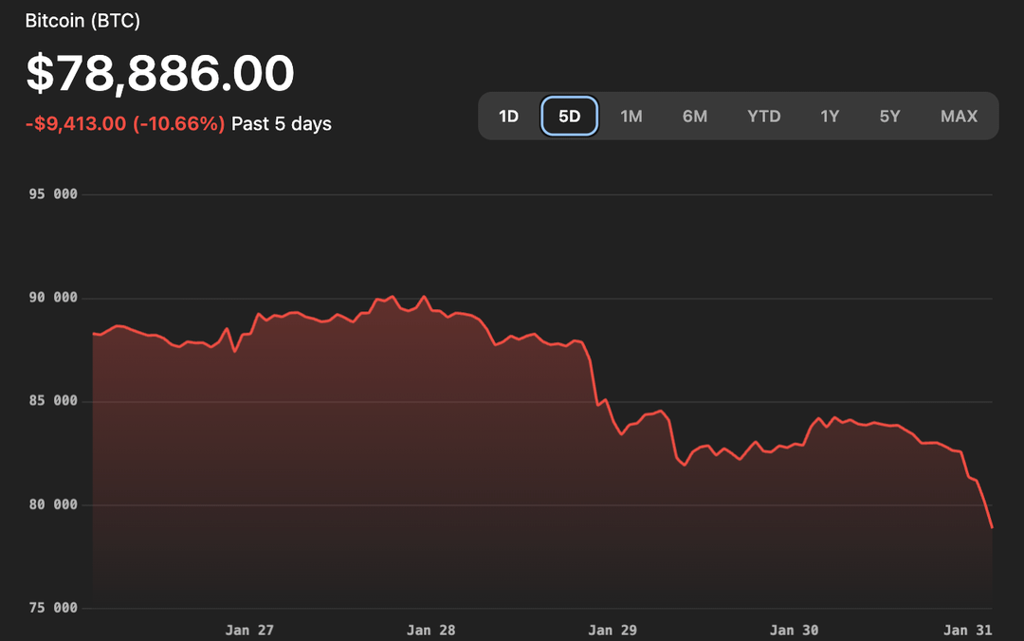Viewport: 1024px width, 641px height.
Task: Click the final endpoint of the price line
Action: coord(992,527)
